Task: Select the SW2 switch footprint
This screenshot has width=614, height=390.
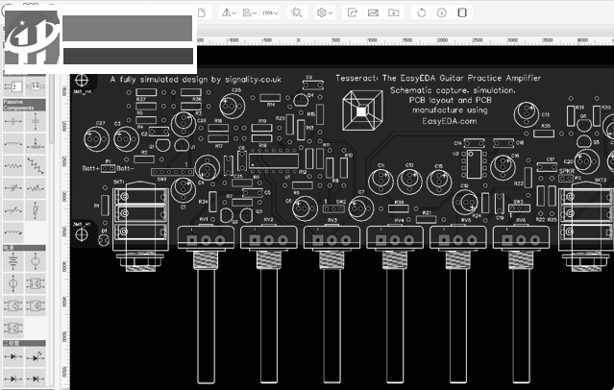Action: pos(333,208)
